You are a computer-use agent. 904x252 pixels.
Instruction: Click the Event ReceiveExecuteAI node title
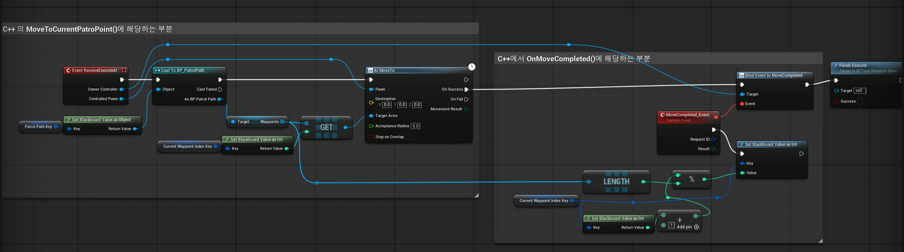(x=94, y=70)
